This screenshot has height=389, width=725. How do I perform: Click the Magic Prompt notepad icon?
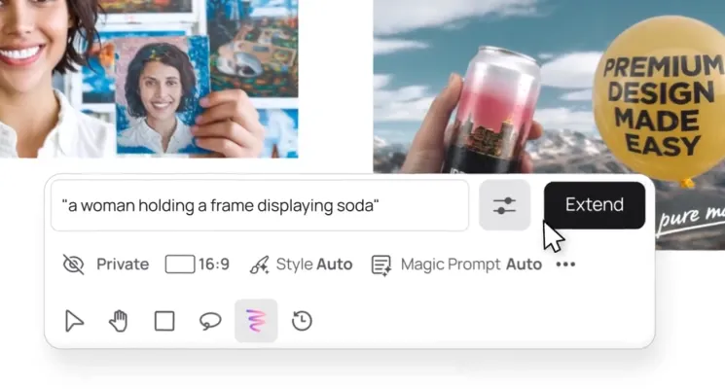[x=381, y=265]
